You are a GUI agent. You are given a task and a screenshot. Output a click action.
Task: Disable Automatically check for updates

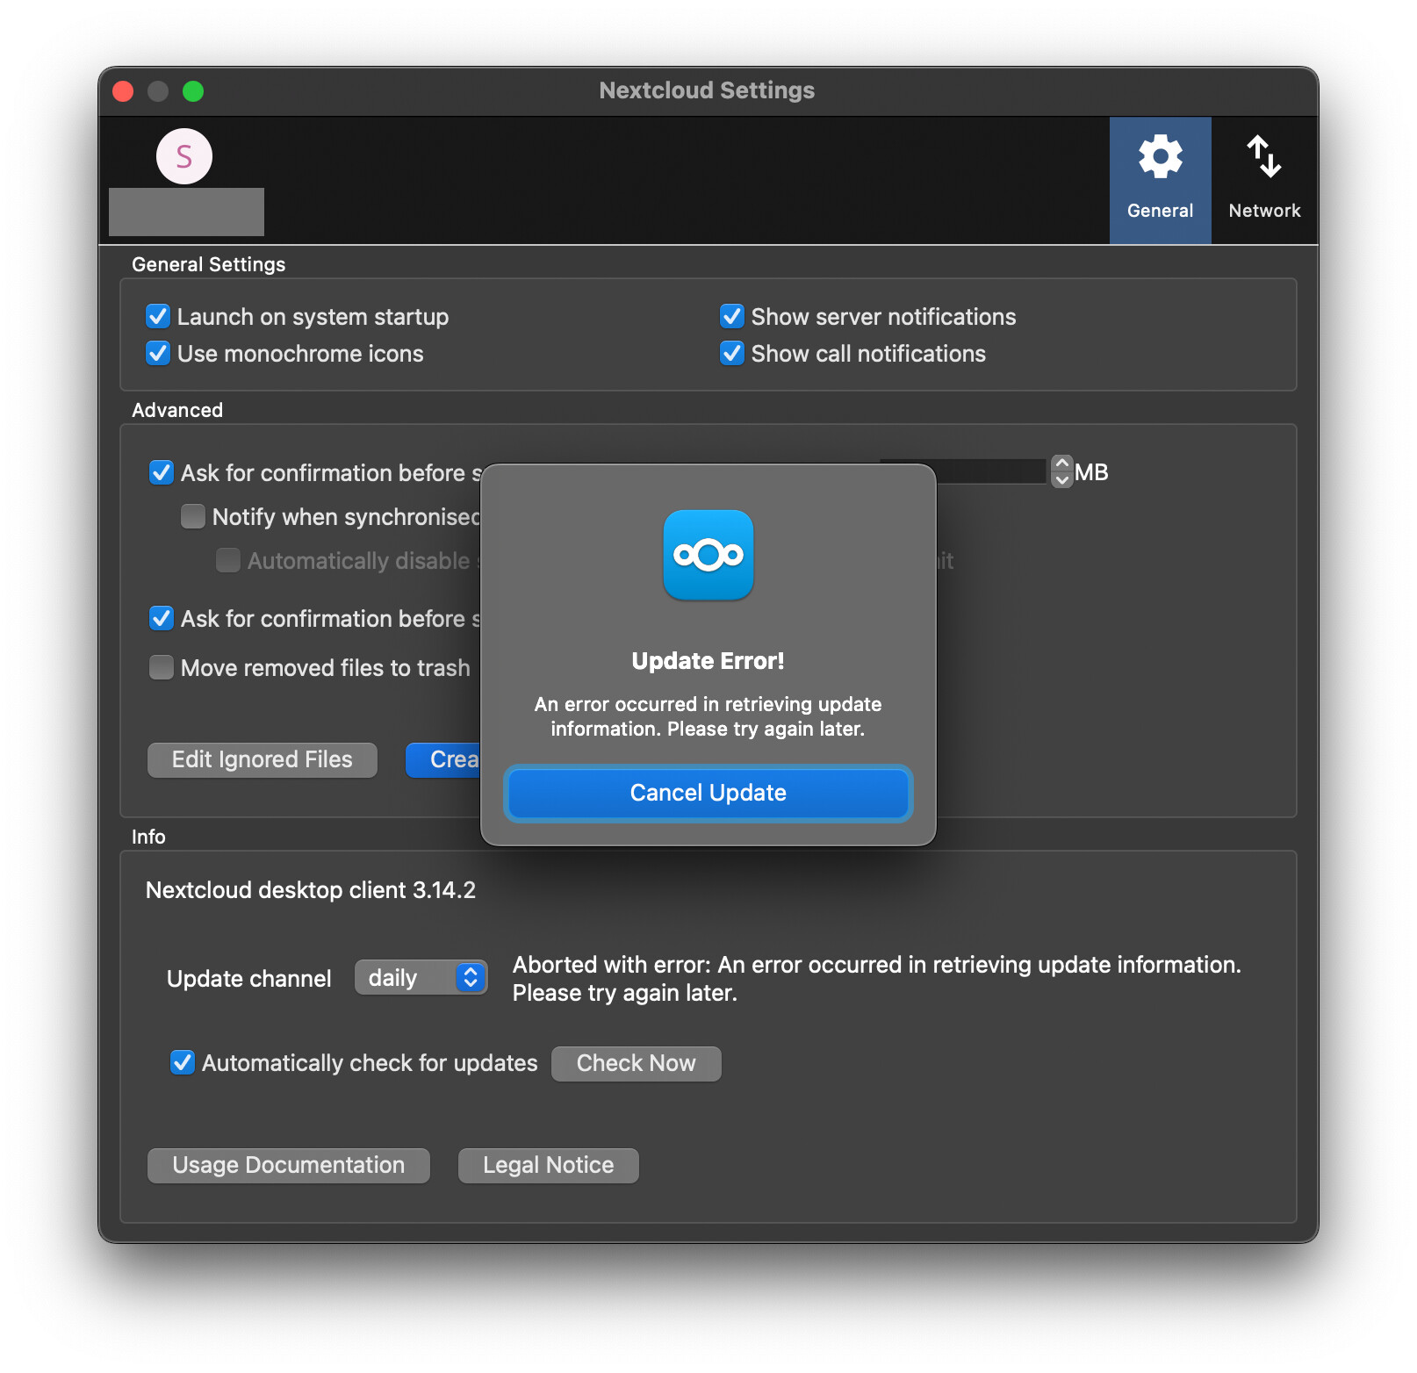point(183,1063)
